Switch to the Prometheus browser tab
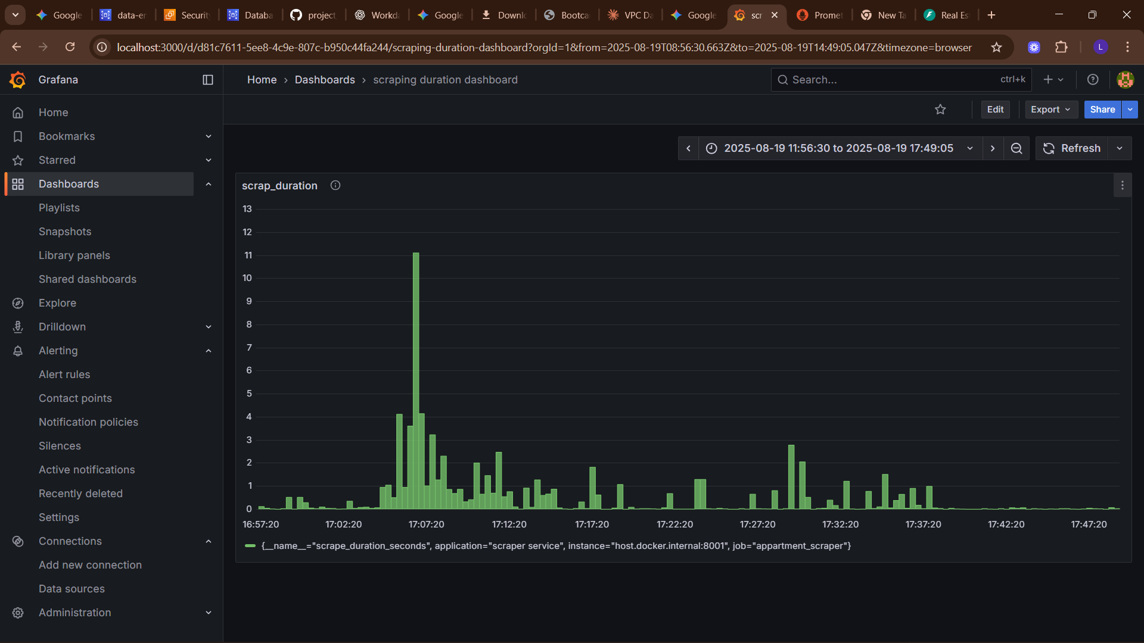 point(820,15)
